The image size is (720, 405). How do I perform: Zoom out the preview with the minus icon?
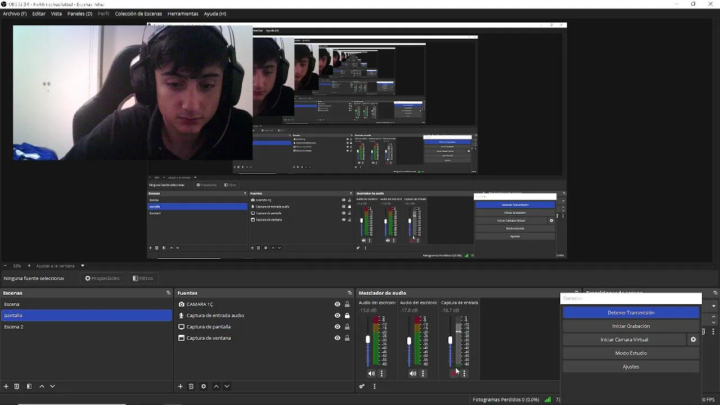click(5, 265)
